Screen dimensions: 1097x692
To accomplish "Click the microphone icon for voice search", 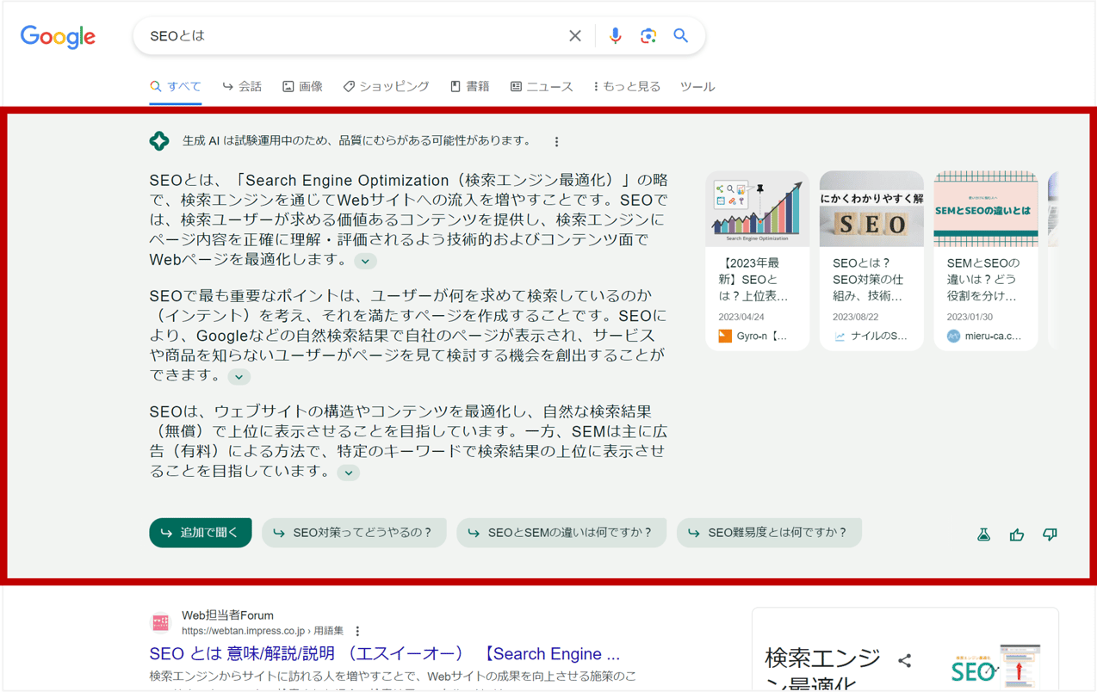I will 615,35.
